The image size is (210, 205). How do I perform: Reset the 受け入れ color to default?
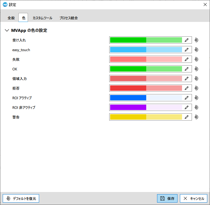coord(196,40)
